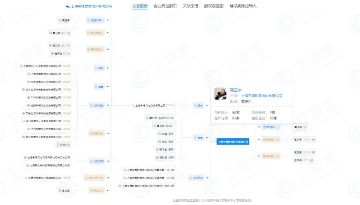Click circle icon on right 实际控制人 node
This screenshot has height=205, width=360.
click(x=277, y=140)
